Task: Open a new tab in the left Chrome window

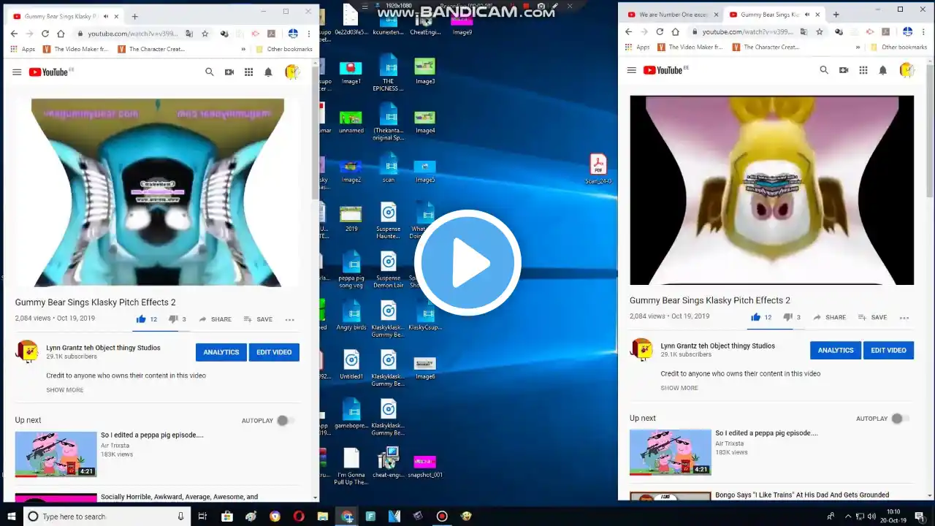Action: point(134,16)
